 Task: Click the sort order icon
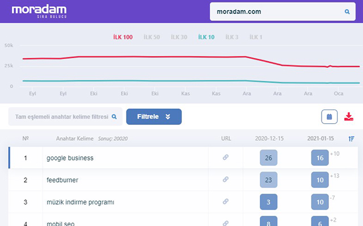click(x=352, y=138)
